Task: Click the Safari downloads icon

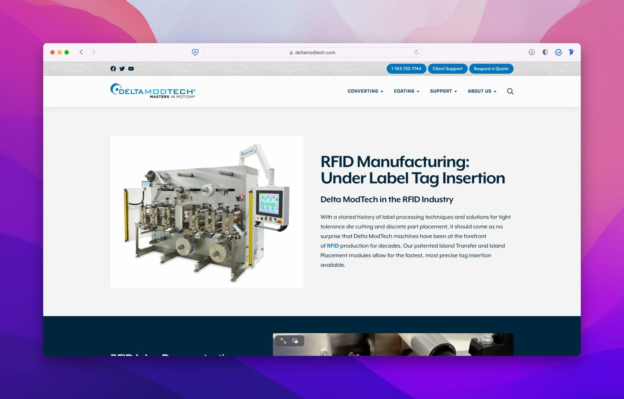Action: click(531, 52)
